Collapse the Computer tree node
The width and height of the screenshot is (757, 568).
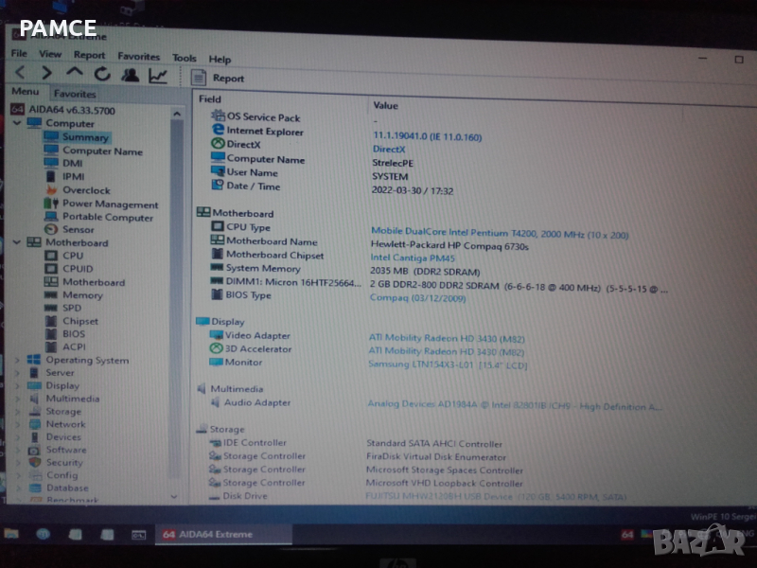[x=17, y=123]
